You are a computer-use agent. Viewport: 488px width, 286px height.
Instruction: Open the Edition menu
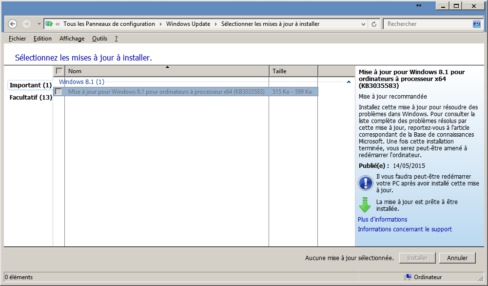coord(42,39)
